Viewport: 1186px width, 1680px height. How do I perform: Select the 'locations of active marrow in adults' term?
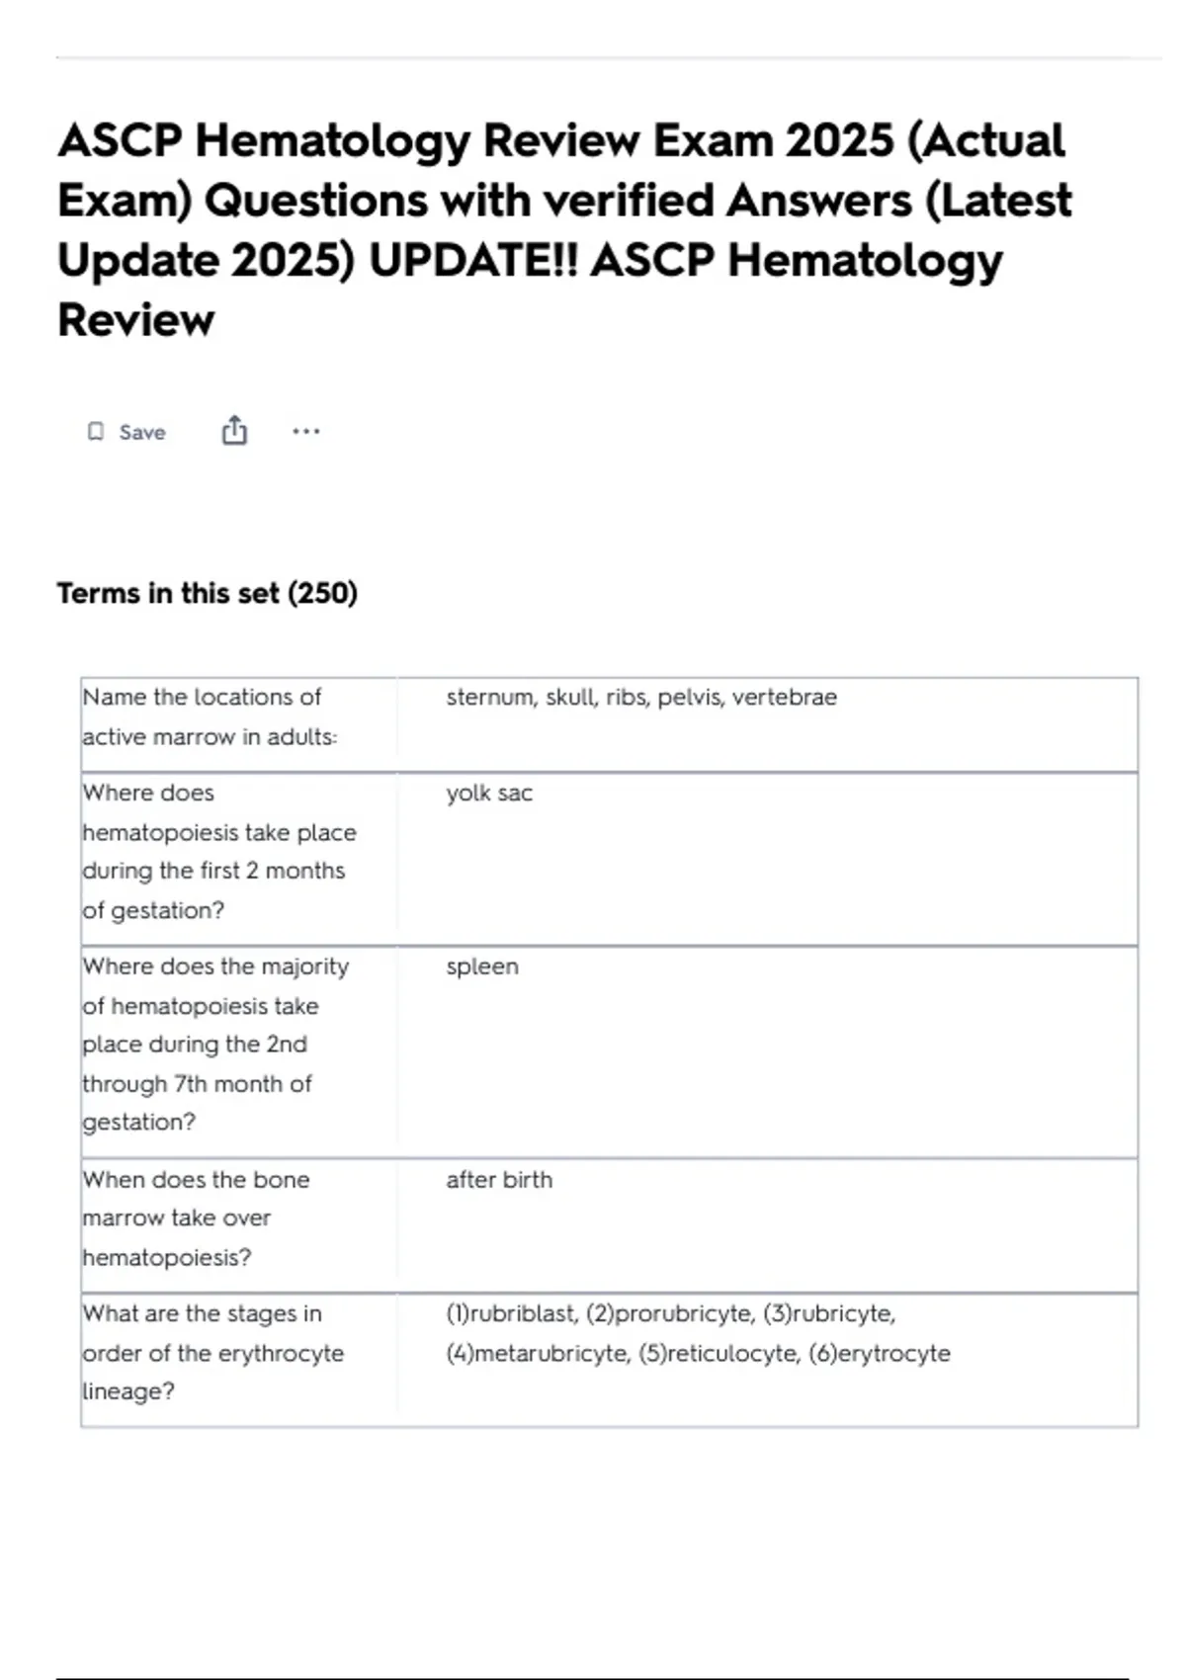(210, 716)
